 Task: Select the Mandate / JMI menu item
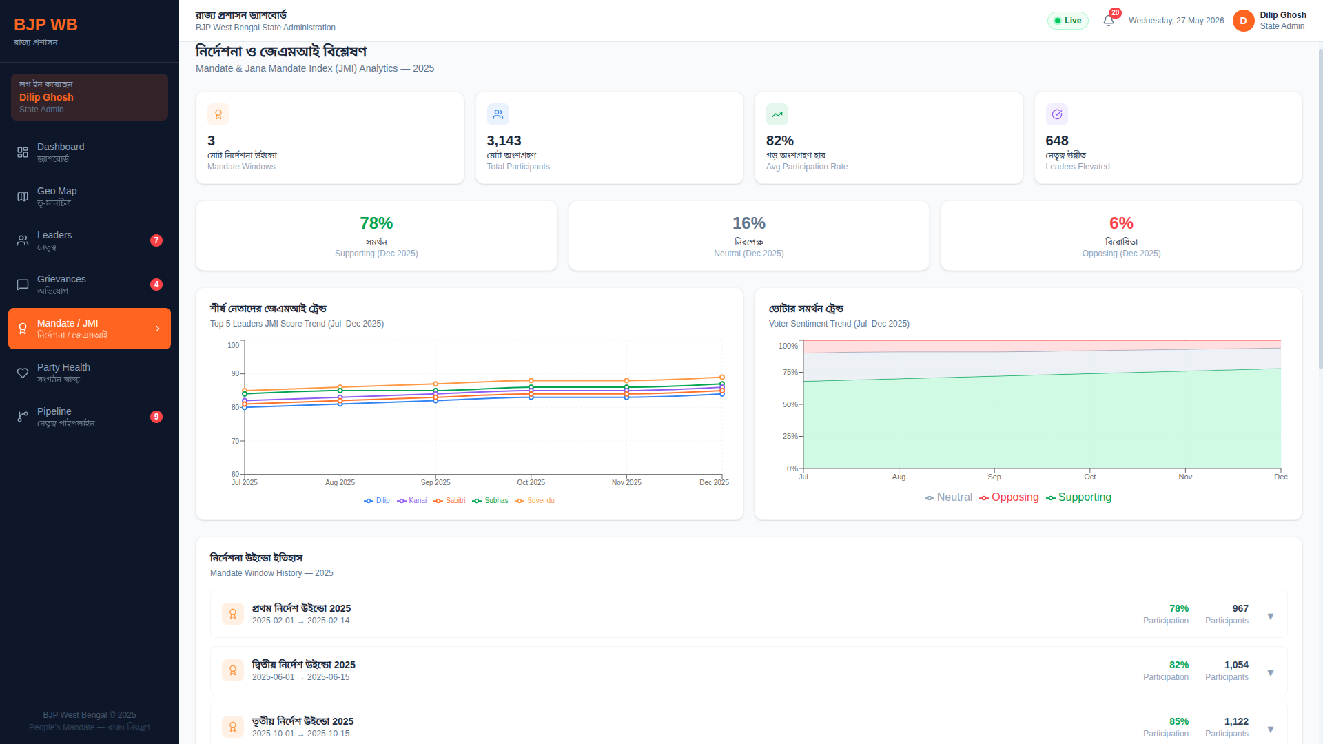click(x=90, y=329)
